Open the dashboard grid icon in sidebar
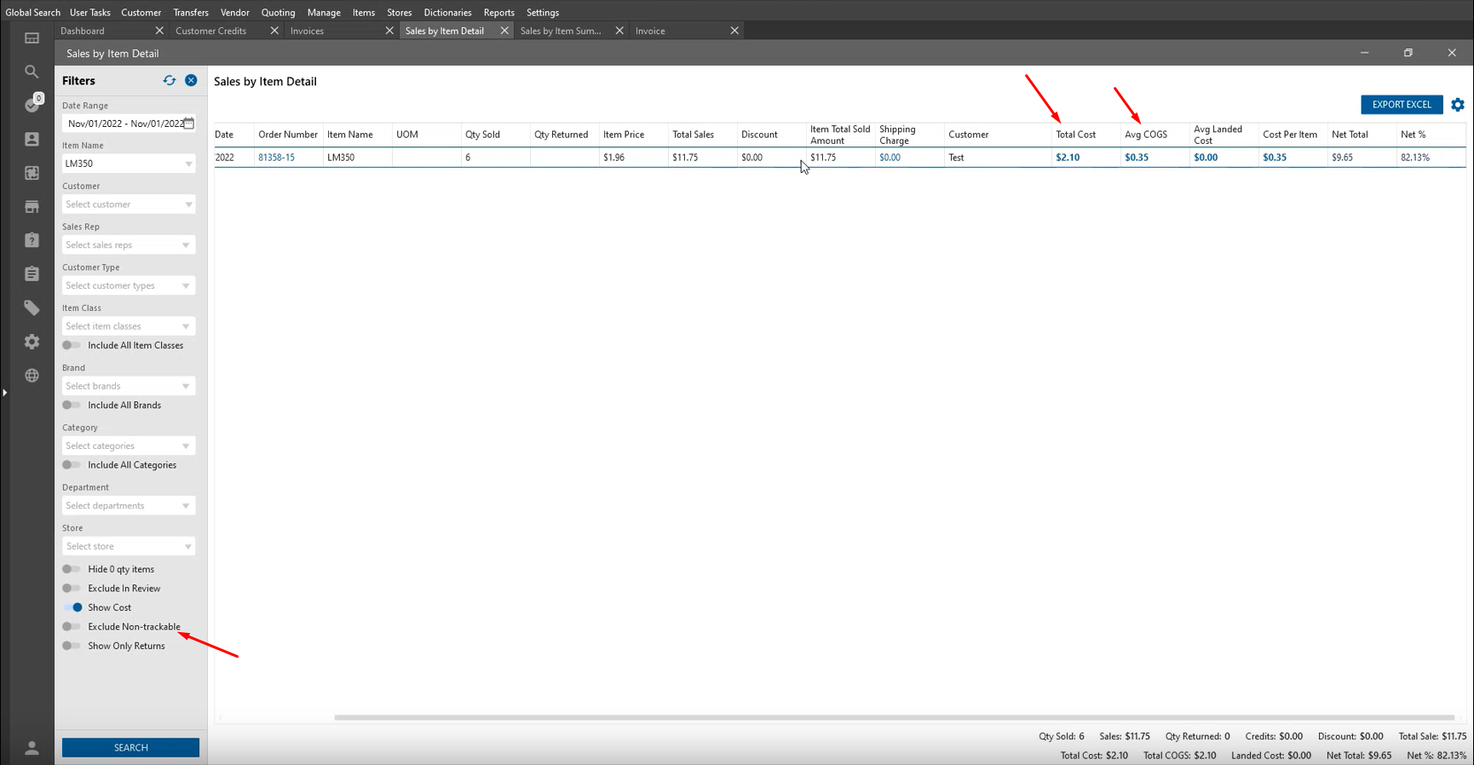Viewport: 1474px width, 765px height. pyautogui.click(x=32, y=38)
